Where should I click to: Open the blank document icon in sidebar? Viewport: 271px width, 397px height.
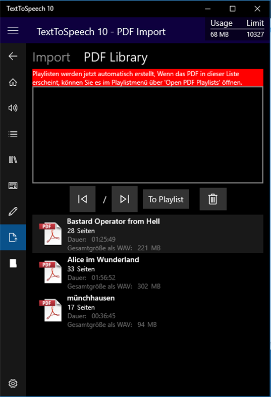(13, 263)
